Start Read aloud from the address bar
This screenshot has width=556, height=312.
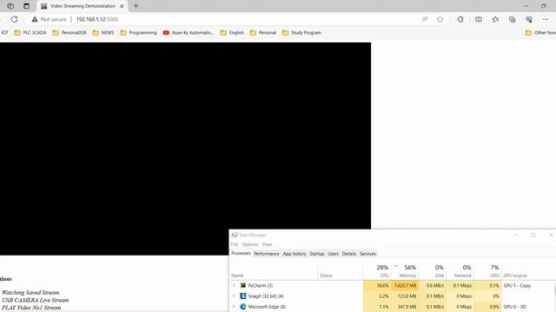click(x=425, y=19)
